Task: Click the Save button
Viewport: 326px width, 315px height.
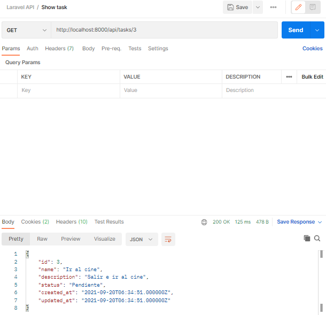Action: click(237, 7)
